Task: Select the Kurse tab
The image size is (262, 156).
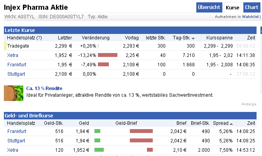Action: click(232, 7)
